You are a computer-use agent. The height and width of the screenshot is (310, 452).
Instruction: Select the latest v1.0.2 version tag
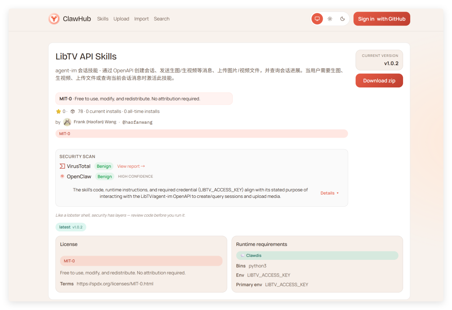[71, 227]
